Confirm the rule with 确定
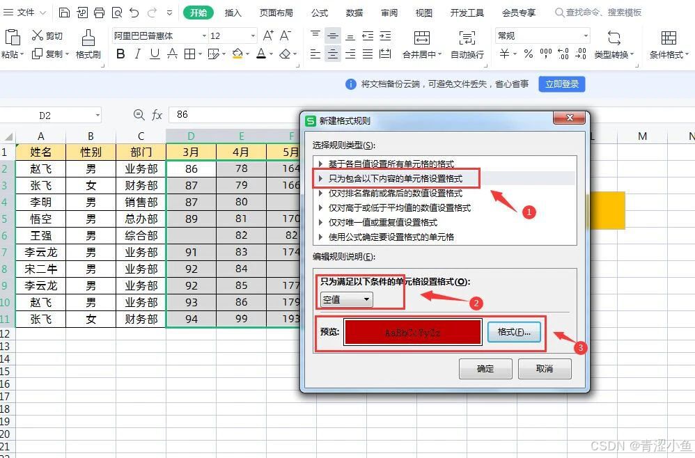 [485, 368]
